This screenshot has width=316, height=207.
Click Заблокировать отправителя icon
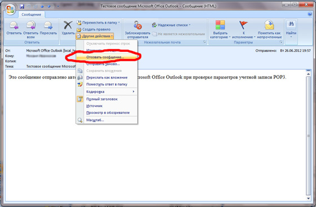pyautogui.click(x=138, y=25)
